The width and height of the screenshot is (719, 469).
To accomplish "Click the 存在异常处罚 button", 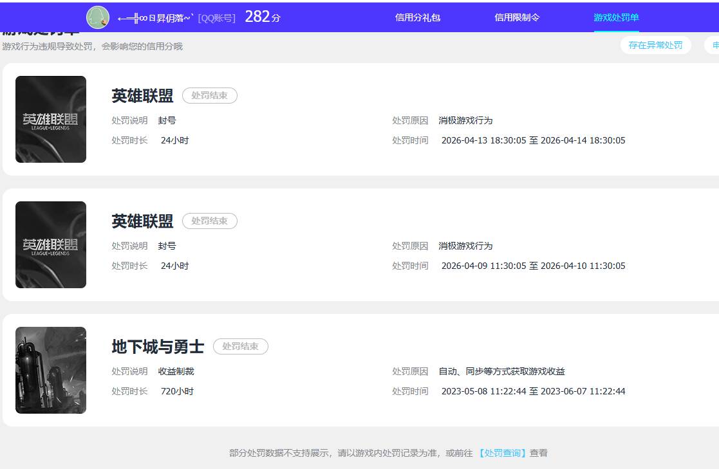I will click(x=655, y=45).
